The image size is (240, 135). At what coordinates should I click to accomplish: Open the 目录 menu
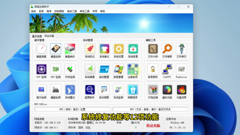click(x=41, y=11)
